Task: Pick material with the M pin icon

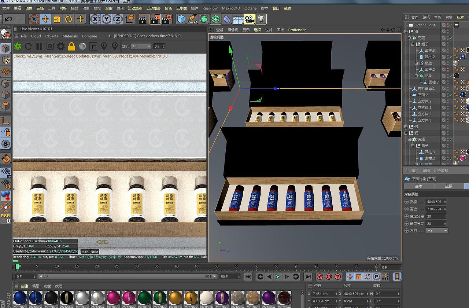Action: 115,46
